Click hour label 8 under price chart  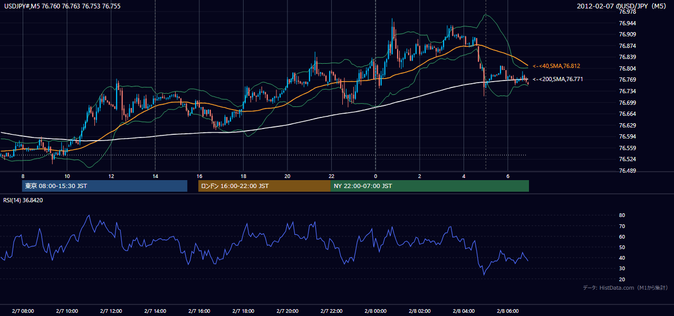click(x=23, y=176)
